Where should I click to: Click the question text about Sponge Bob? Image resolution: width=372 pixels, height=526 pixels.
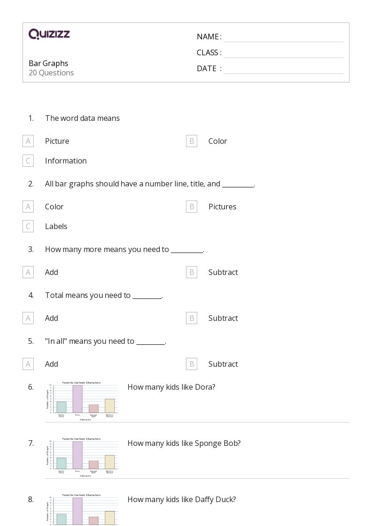tap(184, 443)
